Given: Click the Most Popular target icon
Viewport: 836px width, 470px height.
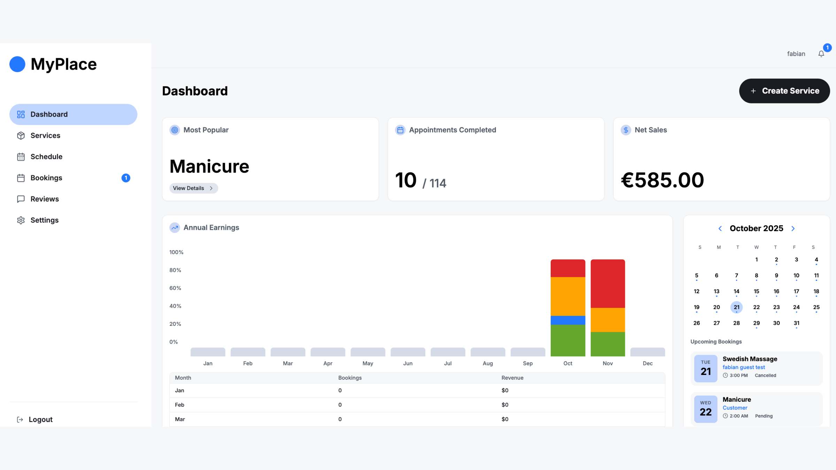Looking at the screenshot, I should click(175, 130).
